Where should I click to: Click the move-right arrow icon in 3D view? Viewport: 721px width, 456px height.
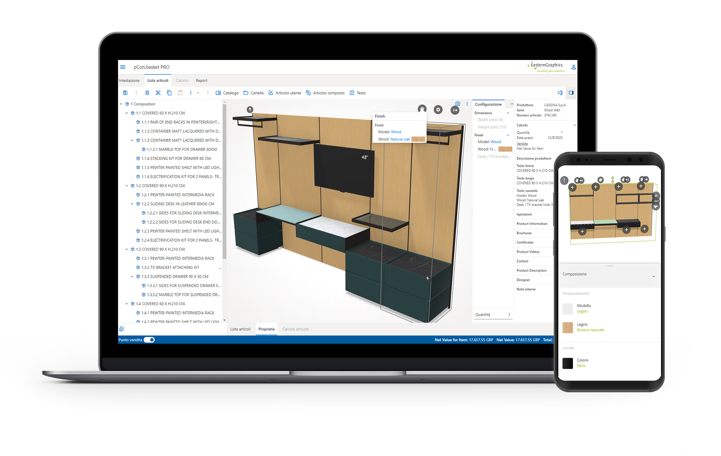point(455,110)
